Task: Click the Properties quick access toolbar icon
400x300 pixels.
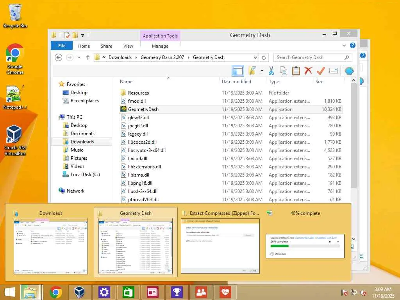Action: pos(66,35)
